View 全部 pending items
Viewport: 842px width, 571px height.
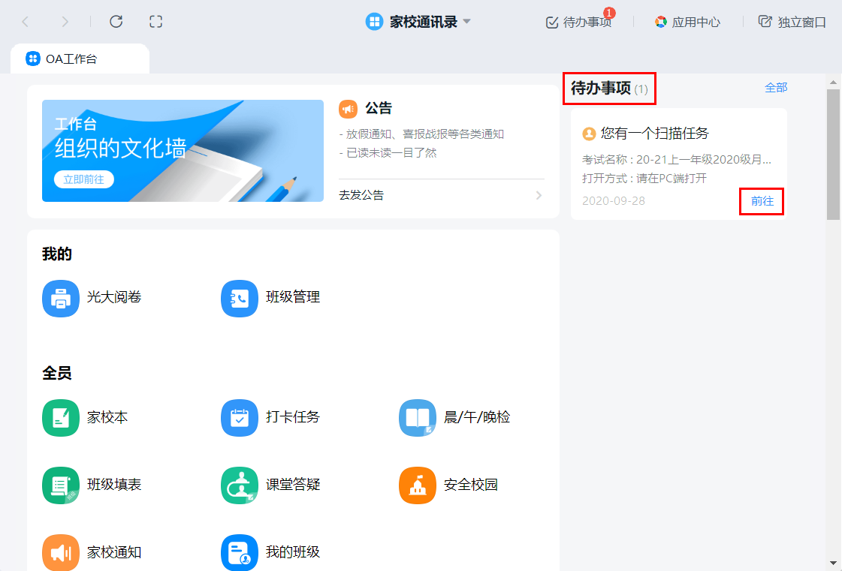(774, 88)
